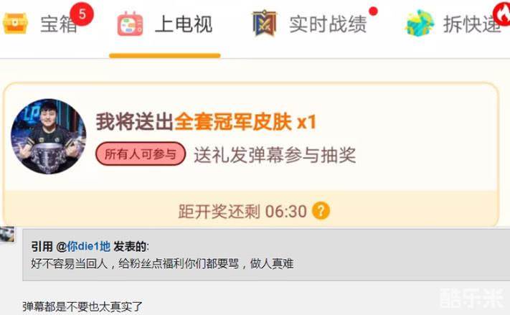Tap the red 5 notification badge
The width and height of the screenshot is (510, 315).
coord(82,14)
